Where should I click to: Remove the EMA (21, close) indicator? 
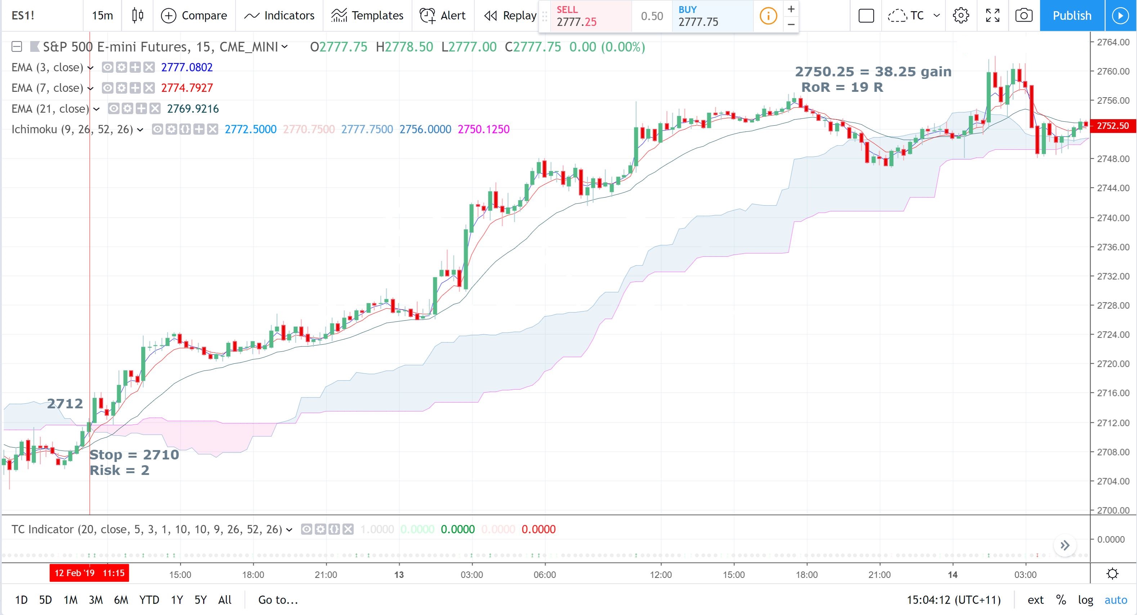(155, 108)
